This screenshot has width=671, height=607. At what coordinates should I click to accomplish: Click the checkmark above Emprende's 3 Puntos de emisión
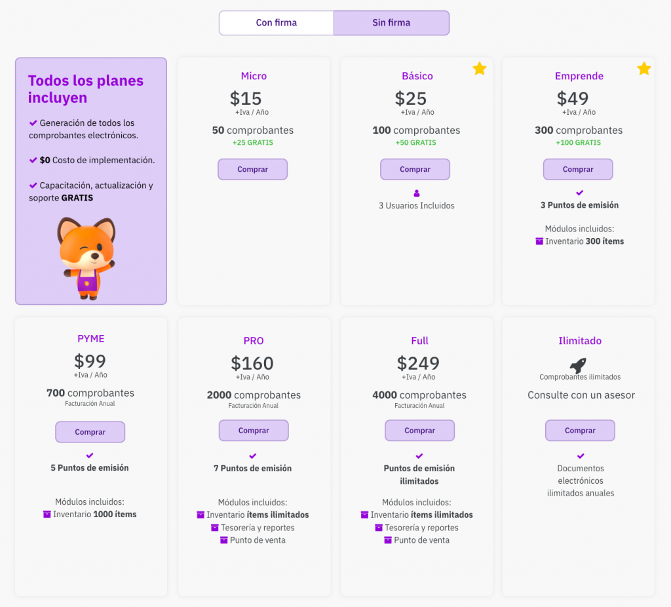pyautogui.click(x=579, y=193)
